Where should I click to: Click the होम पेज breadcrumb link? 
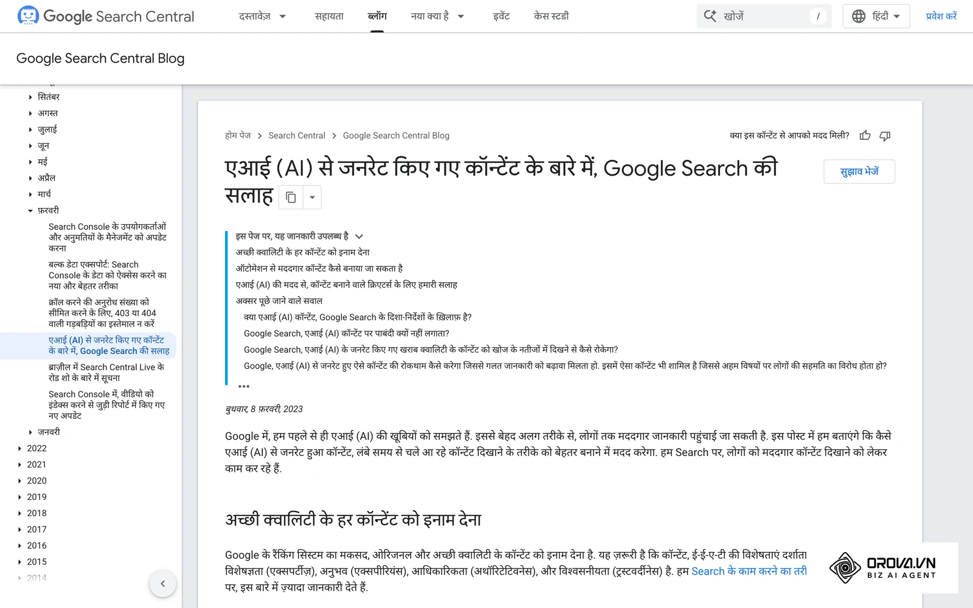pyautogui.click(x=238, y=136)
